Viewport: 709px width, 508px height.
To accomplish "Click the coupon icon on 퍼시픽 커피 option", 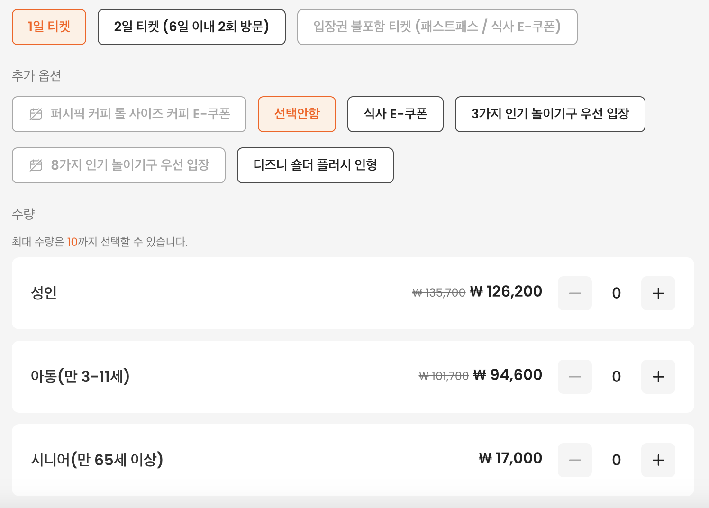I will (35, 114).
